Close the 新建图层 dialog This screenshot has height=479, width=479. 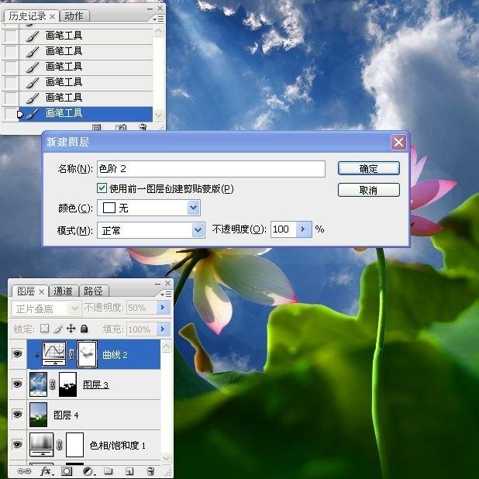[398, 142]
